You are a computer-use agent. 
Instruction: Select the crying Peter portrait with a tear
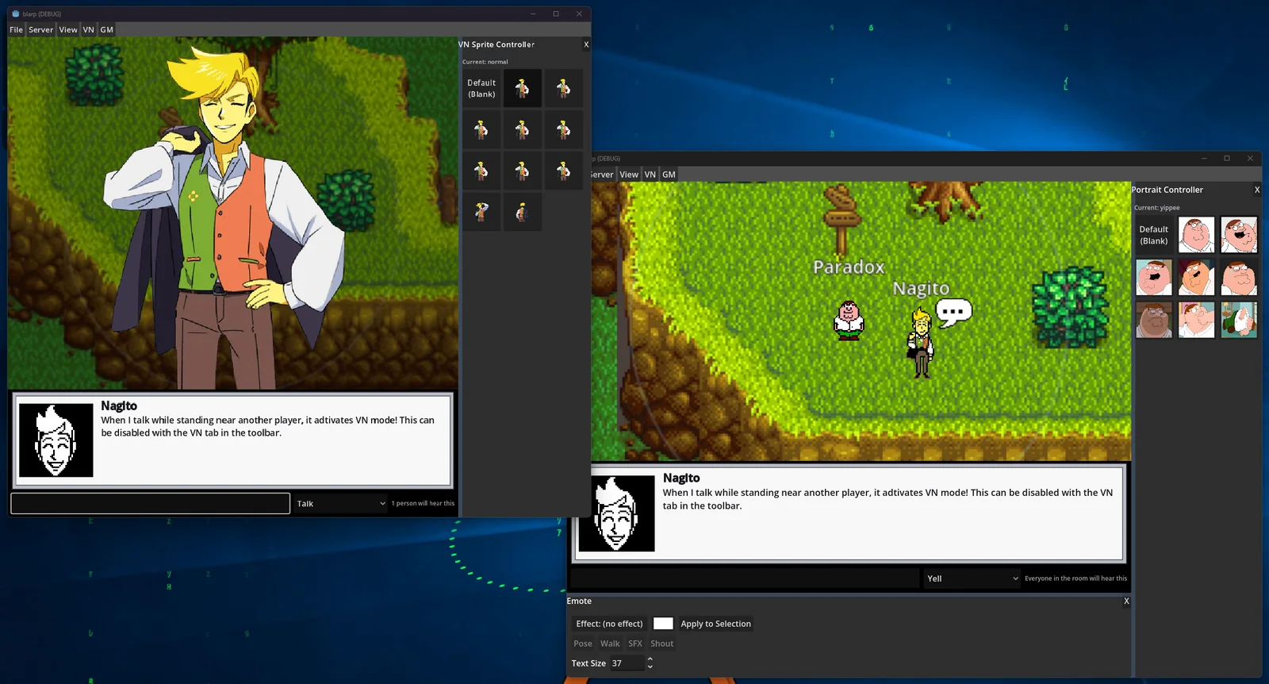pos(1239,278)
